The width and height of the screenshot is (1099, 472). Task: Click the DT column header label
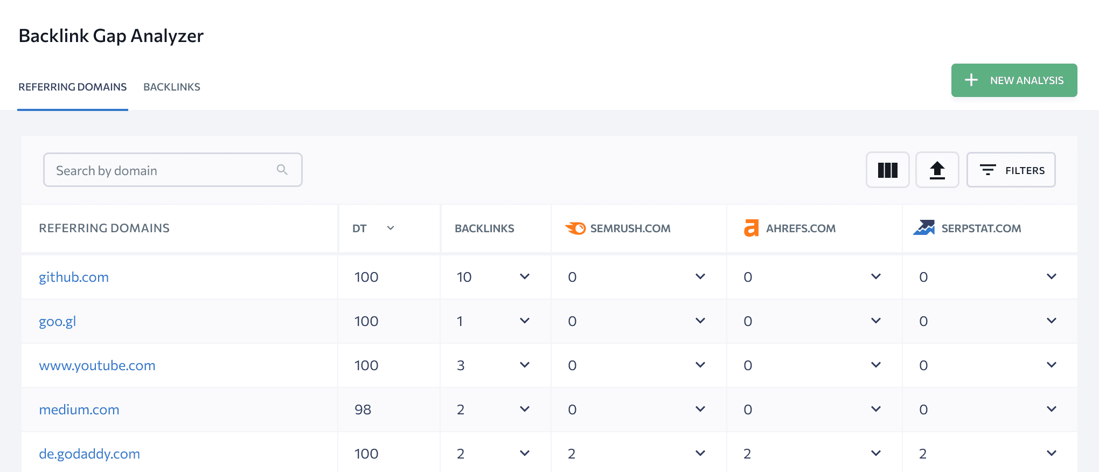[x=359, y=228]
